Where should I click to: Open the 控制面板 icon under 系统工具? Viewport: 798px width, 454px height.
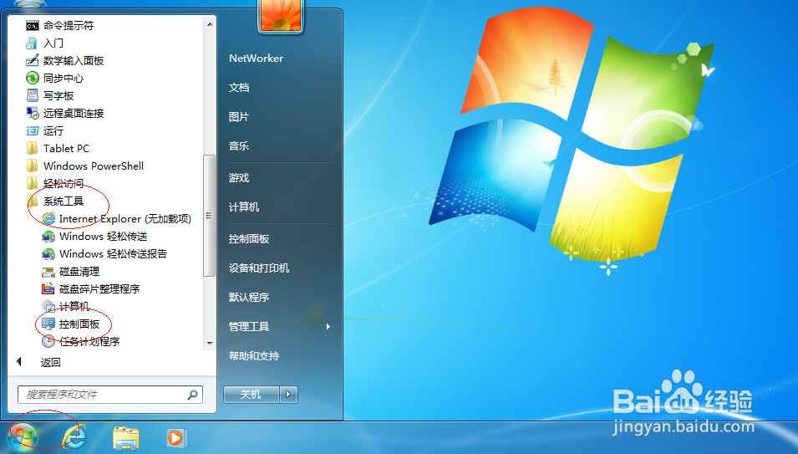(x=48, y=324)
